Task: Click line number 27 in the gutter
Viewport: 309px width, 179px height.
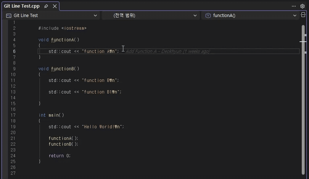Action: point(13,173)
